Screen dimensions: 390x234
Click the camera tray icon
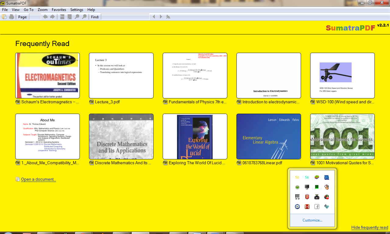tap(317, 197)
